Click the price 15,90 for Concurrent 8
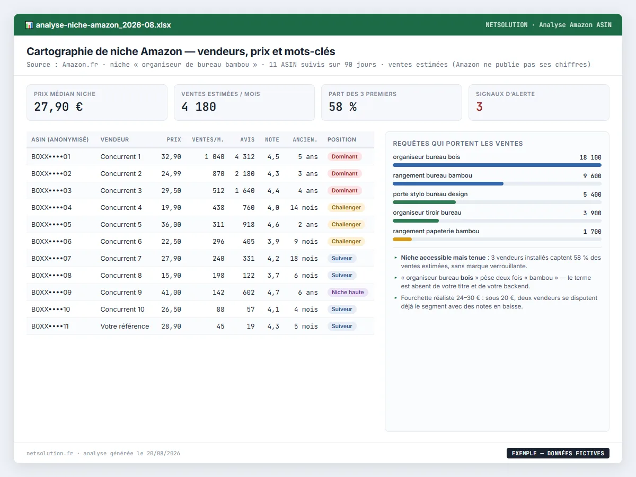Viewport: 636px width, 477px height. tap(171, 276)
